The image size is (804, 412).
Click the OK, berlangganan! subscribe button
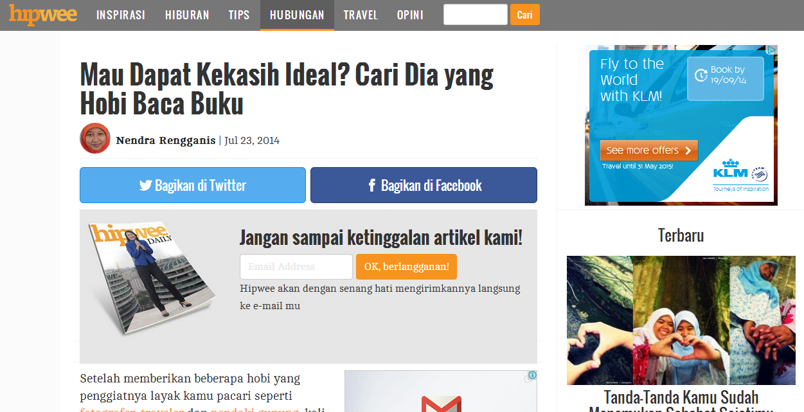pos(406,267)
